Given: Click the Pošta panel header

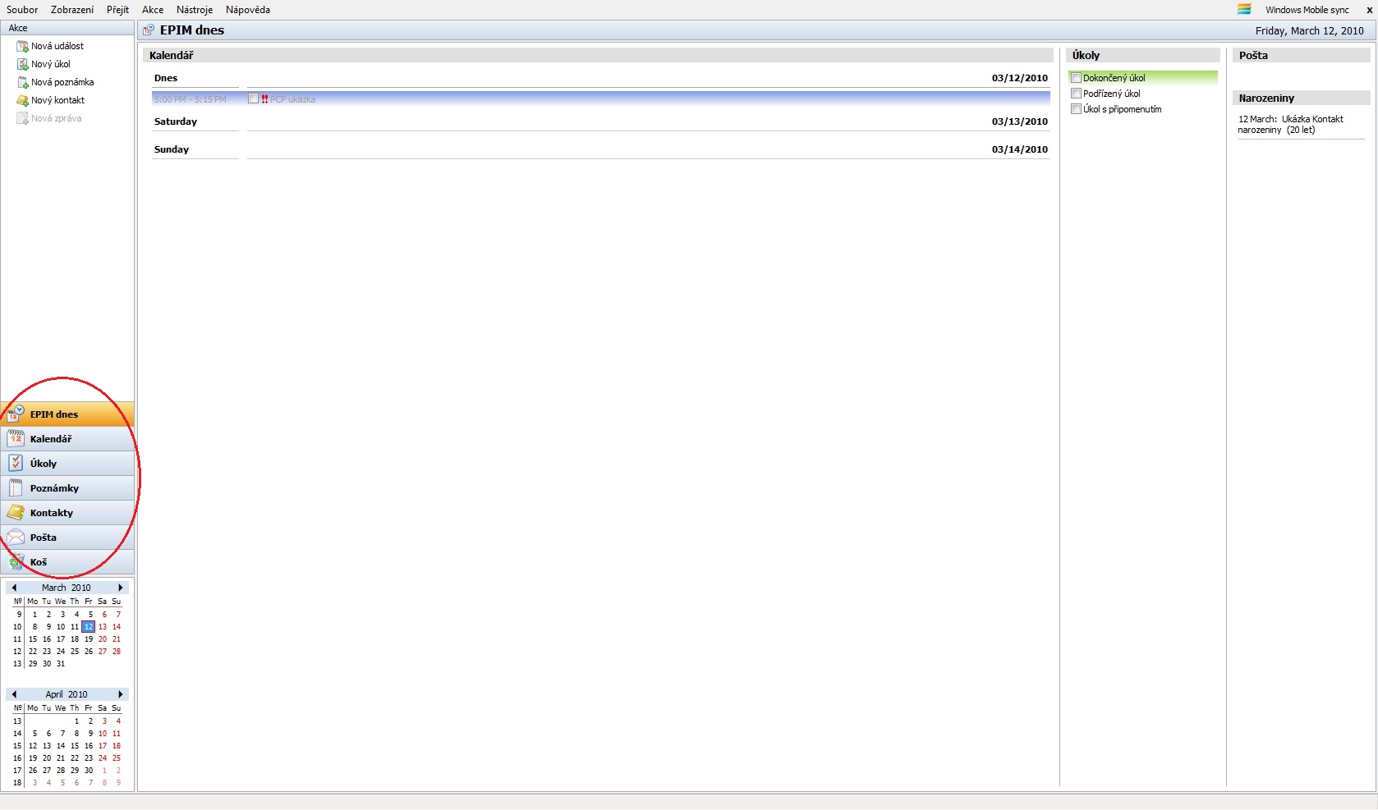Looking at the screenshot, I should pos(1301,55).
